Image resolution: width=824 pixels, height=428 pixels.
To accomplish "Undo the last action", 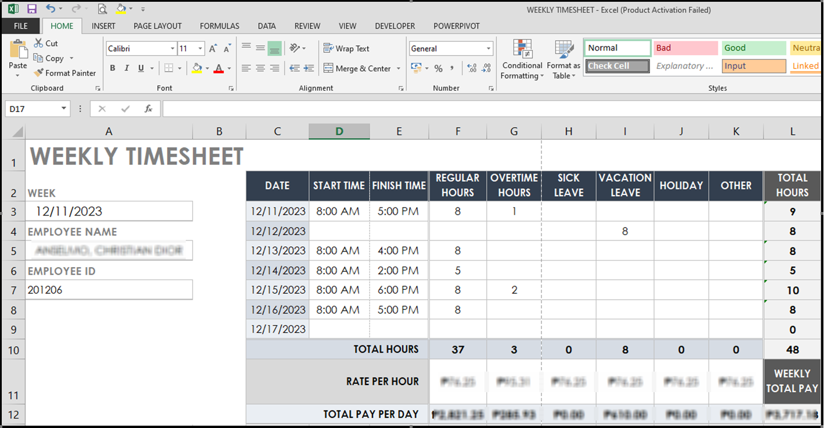I will pyautogui.click(x=51, y=9).
